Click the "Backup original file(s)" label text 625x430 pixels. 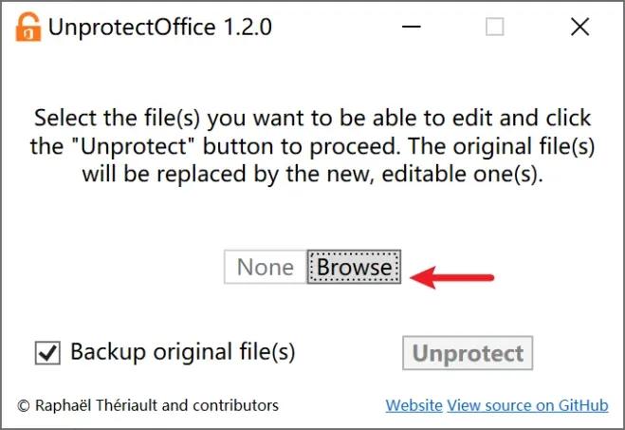(x=183, y=352)
